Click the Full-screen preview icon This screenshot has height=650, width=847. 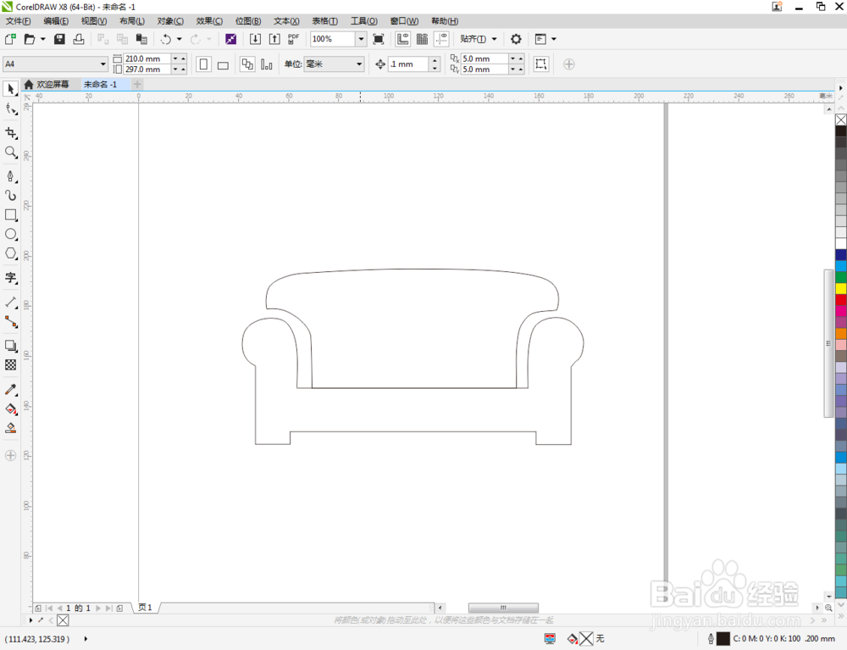379,39
